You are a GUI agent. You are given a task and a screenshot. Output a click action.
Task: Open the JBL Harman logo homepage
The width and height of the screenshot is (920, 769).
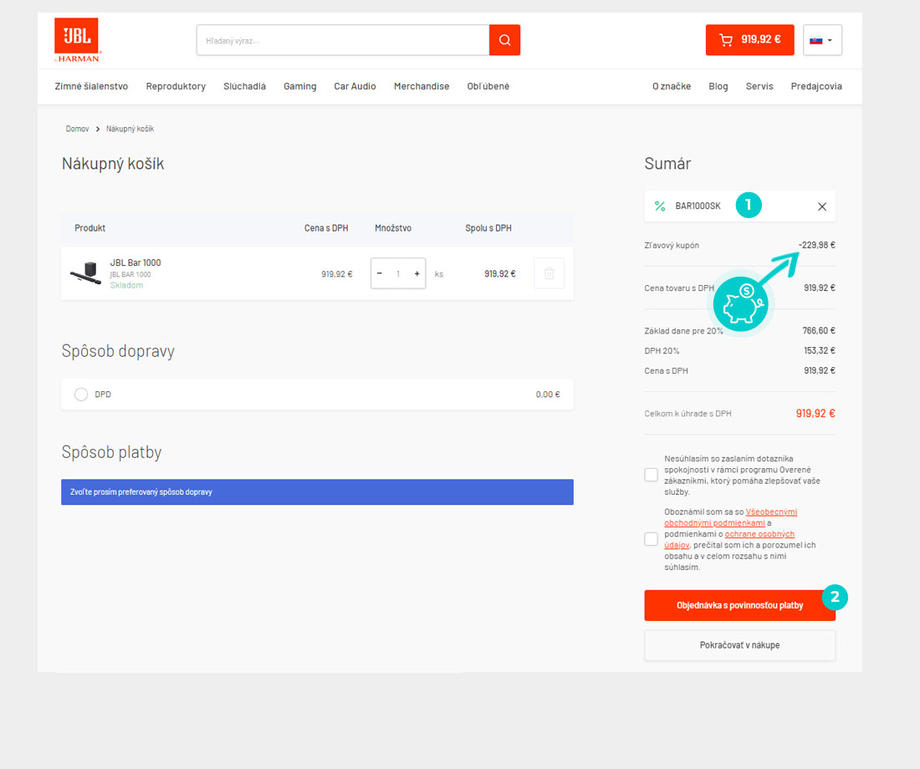point(77,40)
